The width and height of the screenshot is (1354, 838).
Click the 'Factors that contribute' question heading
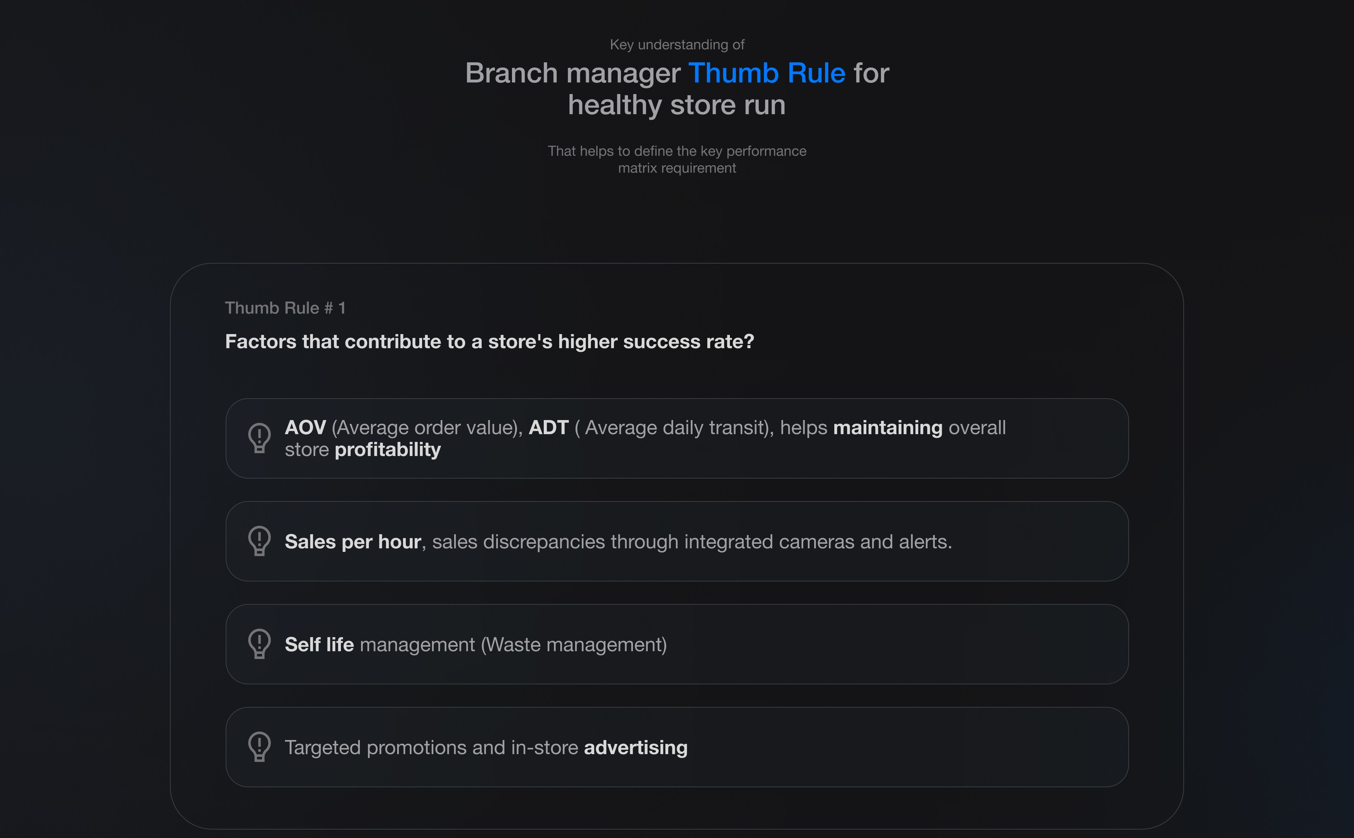pyautogui.click(x=489, y=341)
